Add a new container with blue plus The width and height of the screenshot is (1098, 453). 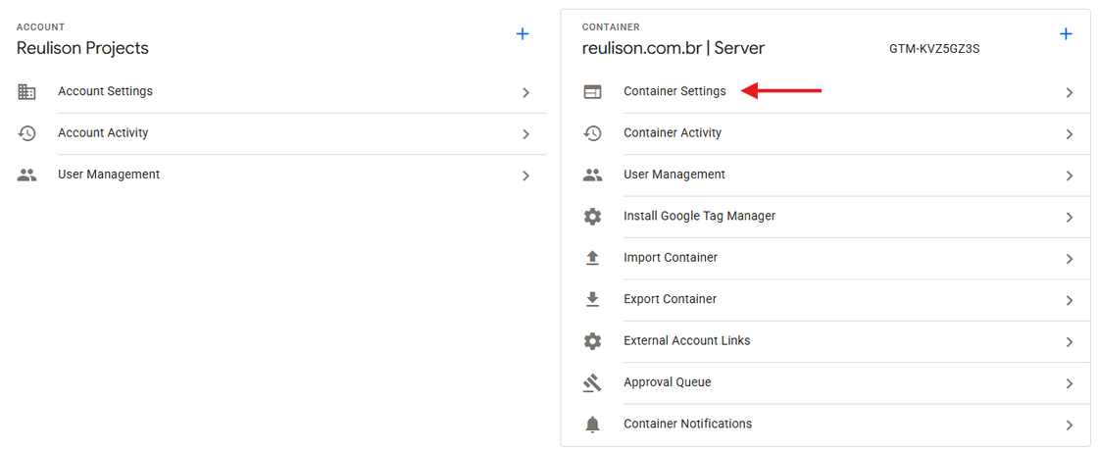pos(1067,34)
